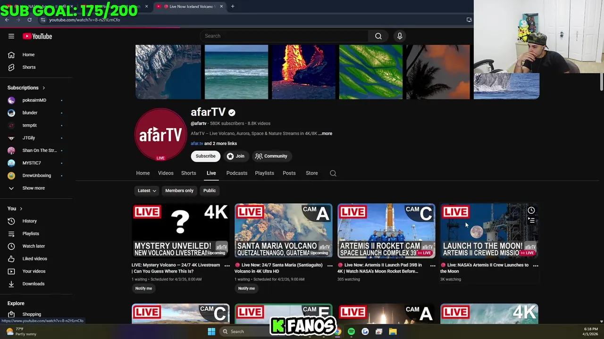604x339 pixels.
Task: Reload the page in browser
Action: click(29, 20)
